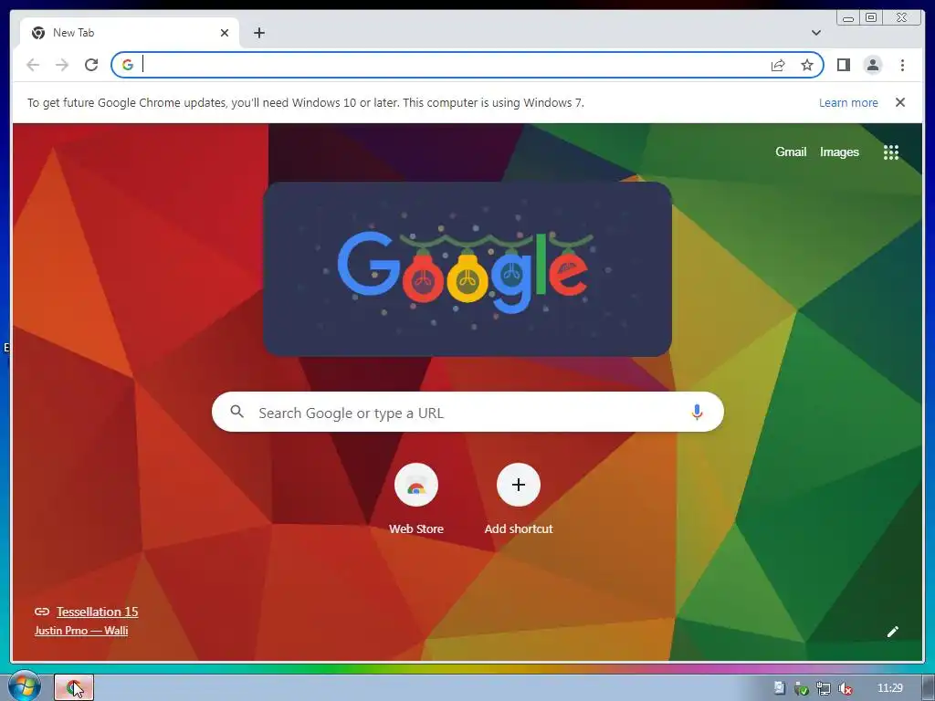Viewport: 935px width, 701px height.
Task: Click the green shield tray icon
Action: 801,688
